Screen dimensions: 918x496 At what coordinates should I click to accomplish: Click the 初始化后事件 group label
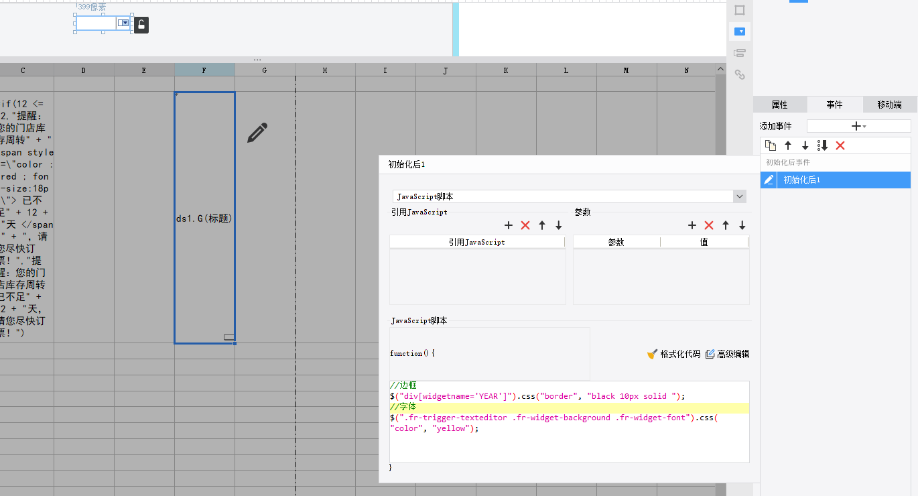click(788, 162)
